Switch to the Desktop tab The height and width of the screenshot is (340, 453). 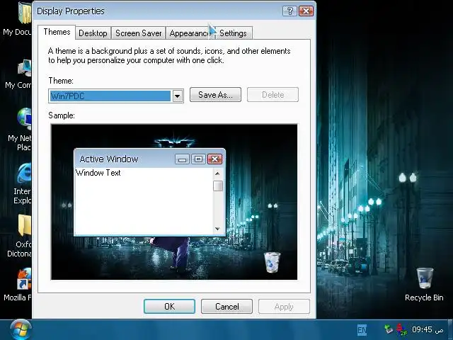click(x=93, y=33)
